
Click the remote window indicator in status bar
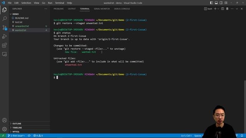[3, 136]
